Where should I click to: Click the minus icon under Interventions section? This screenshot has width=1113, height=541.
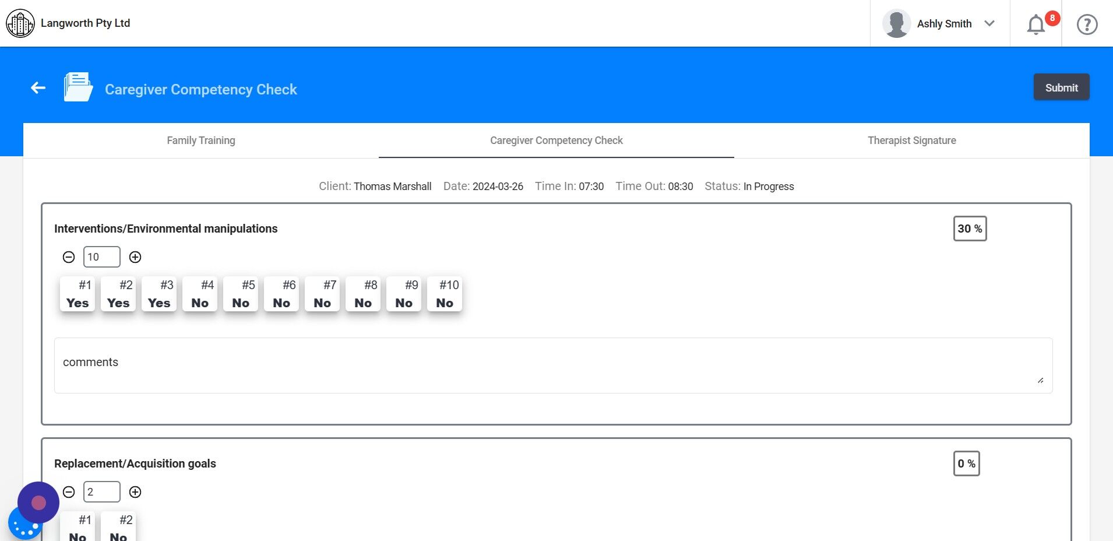point(68,257)
